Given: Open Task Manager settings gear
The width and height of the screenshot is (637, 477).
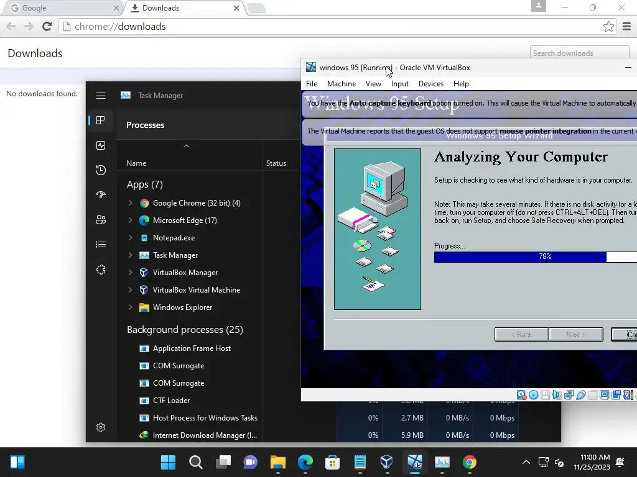Looking at the screenshot, I should point(101,427).
